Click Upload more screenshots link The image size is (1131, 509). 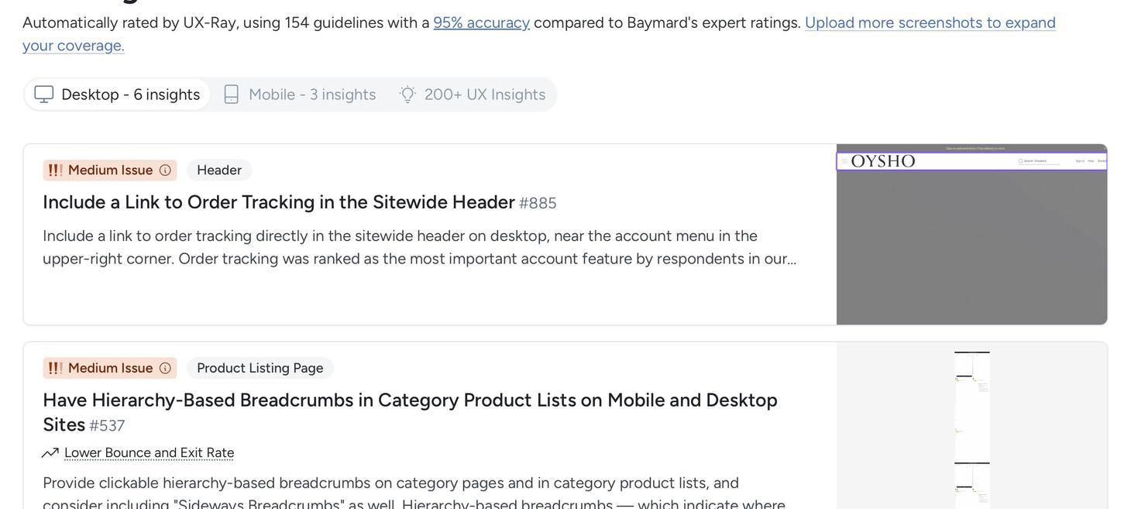930,22
